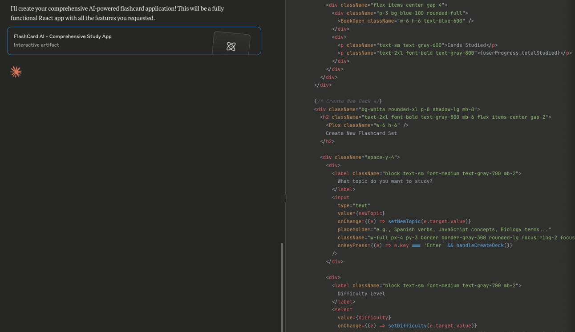This screenshot has width=575, height=332.
Task: Click the 'type="text"' attribute line
Action: [354, 205]
